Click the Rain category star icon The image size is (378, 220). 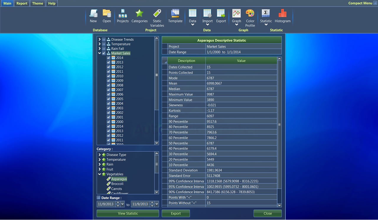tap(104, 164)
